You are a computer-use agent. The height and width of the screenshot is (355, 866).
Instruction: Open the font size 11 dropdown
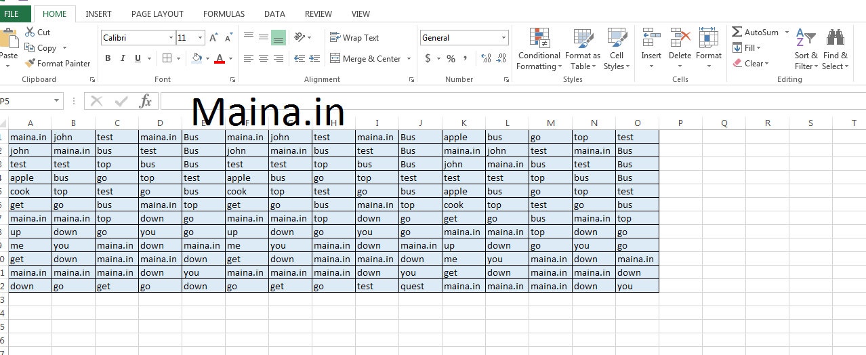(201, 38)
